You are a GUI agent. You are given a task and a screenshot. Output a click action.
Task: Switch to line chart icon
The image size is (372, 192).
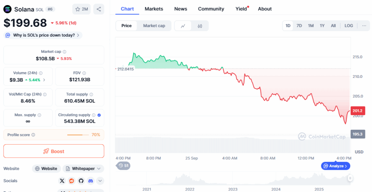pos(183,26)
